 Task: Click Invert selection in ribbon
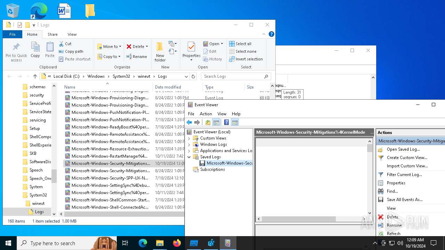point(246,59)
